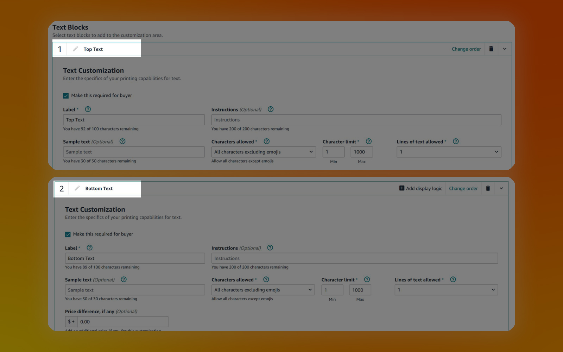This screenshot has height=352, width=563.
Task: Collapse the Top Text block with chevron
Action: tap(505, 49)
